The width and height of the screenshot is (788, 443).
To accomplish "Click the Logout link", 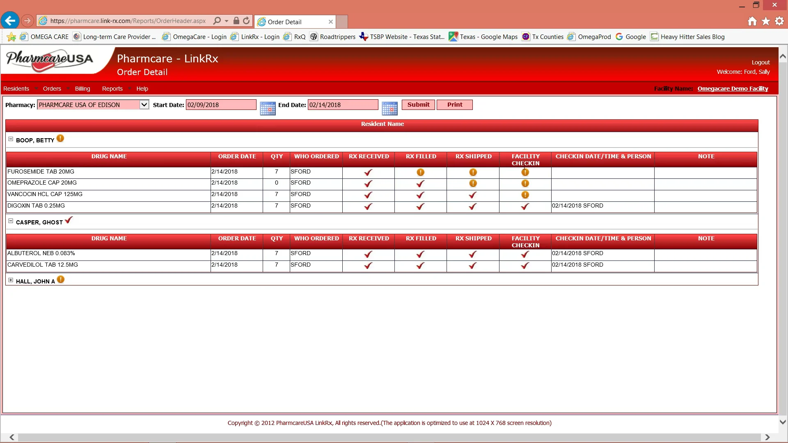I will coord(761,62).
